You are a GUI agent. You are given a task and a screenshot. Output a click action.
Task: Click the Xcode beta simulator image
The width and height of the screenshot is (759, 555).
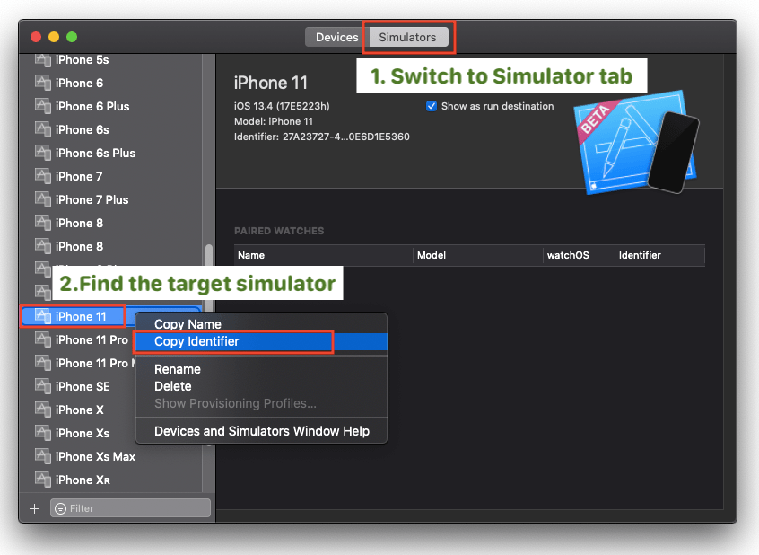pyautogui.click(x=637, y=143)
